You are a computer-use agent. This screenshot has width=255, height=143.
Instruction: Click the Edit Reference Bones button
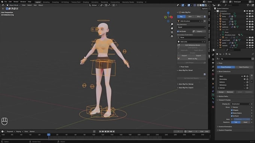click(x=191, y=45)
